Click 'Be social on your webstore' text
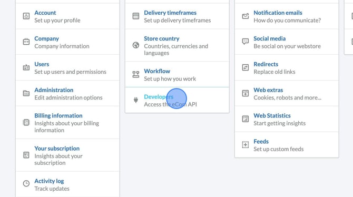 287,46
